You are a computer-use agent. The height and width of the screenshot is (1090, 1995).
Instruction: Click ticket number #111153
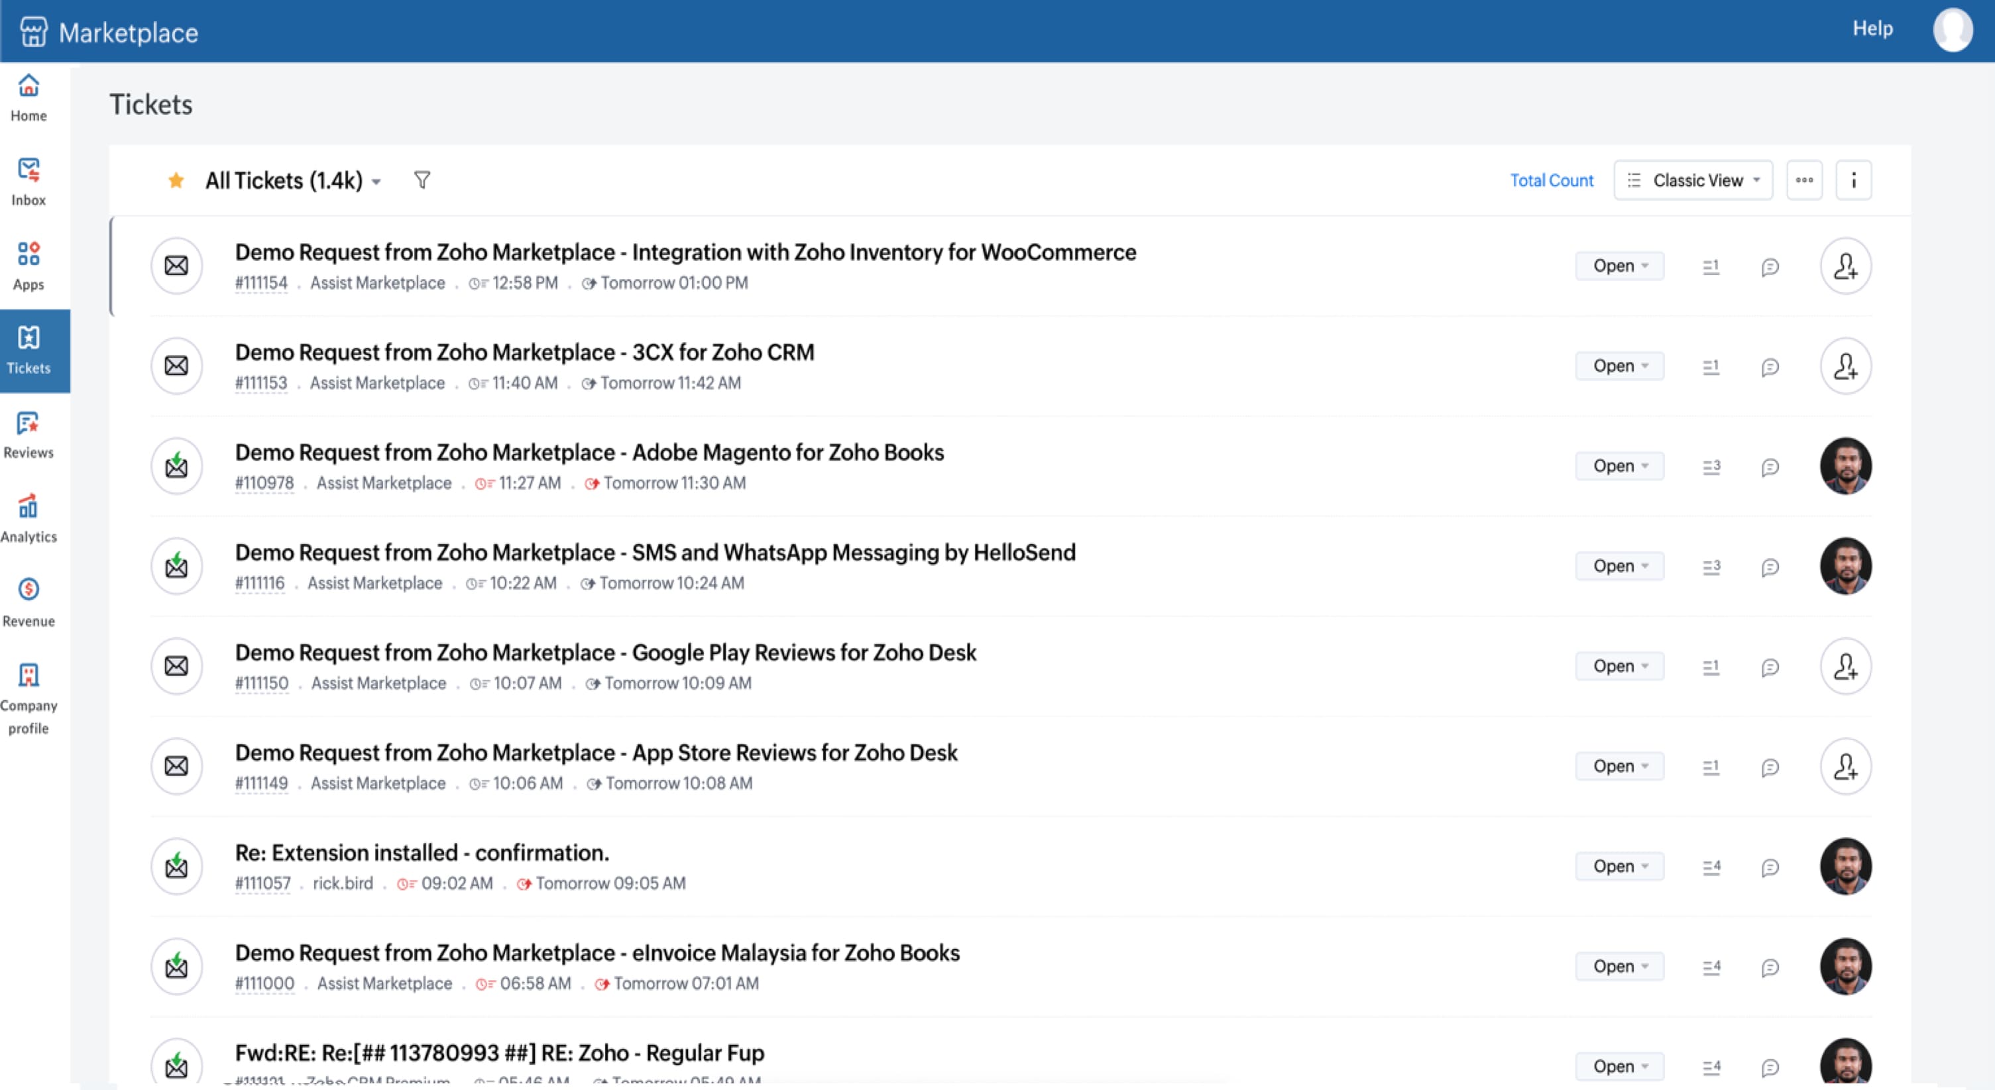[x=261, y=383]
